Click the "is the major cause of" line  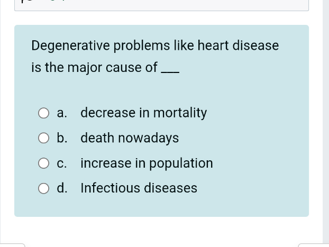[x=94, y=68]
